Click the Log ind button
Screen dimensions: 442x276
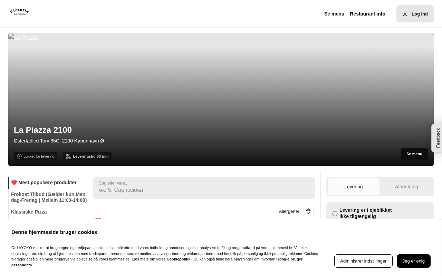point(415,14)
